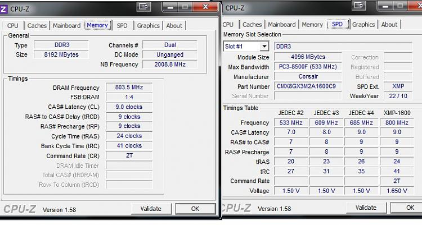The height and width of the screenshot is (225, 422).
Task: Click OK in the left CPU-Z window
Action: pos(195,209)
